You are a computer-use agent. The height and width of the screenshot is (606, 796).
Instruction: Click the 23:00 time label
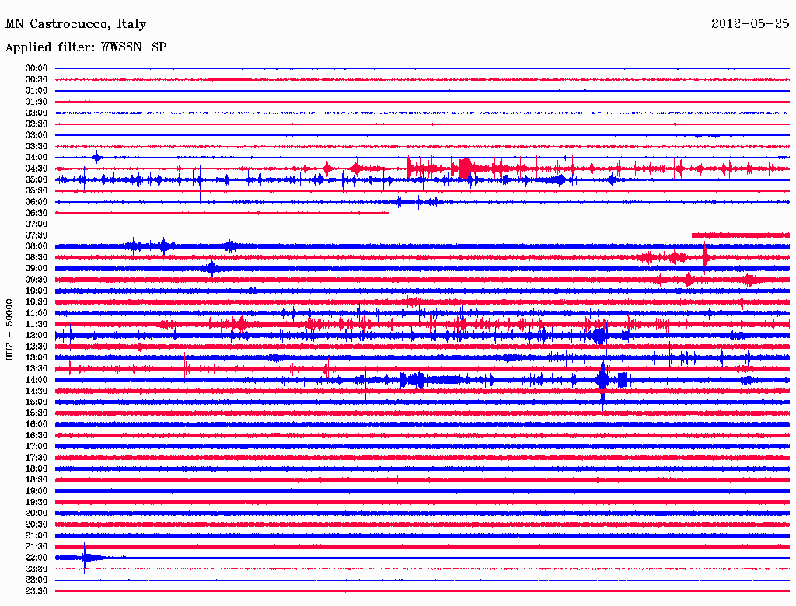pyautogui.click(x=37, y=580)
